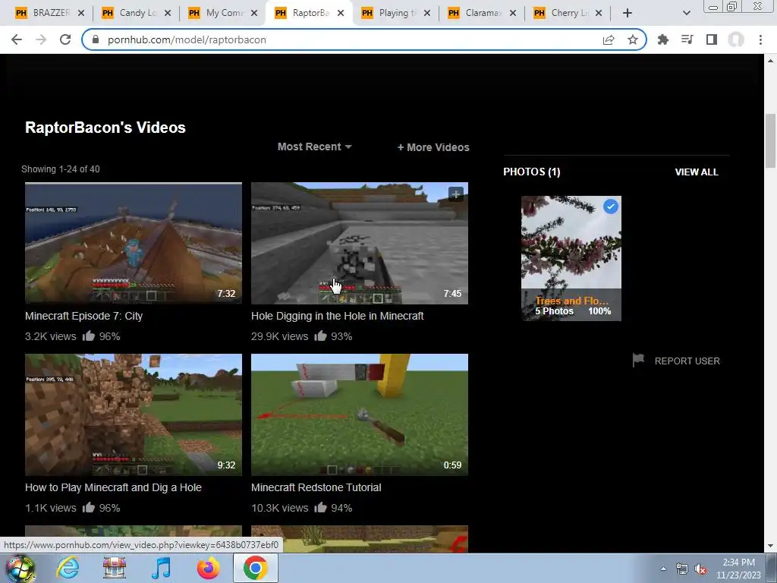Show hidden system tray icons
Viewport: 777px width, 583px height.
point(663,569)
